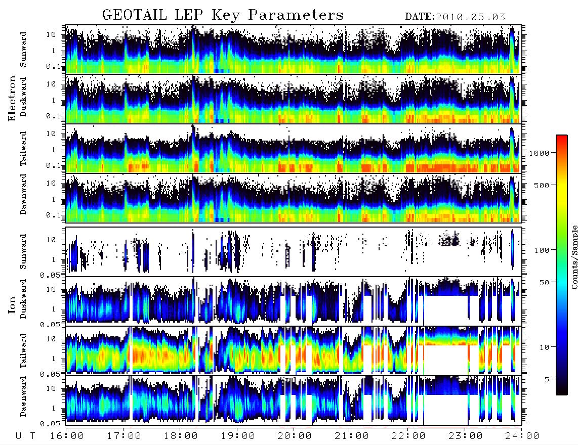
Task: Click the Ion Dawnward spectrogram panel
Action: (294, 400)
